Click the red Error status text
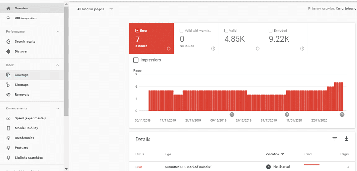The width and height of the screenshot is (357, 171). [x=139, y=167]
